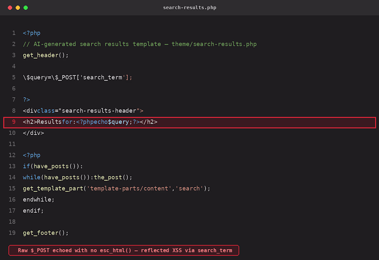The width and height of the screenshot is (379, 260).
Task: Select the AI-generated search results template comment
Action: tap(140, 44)
